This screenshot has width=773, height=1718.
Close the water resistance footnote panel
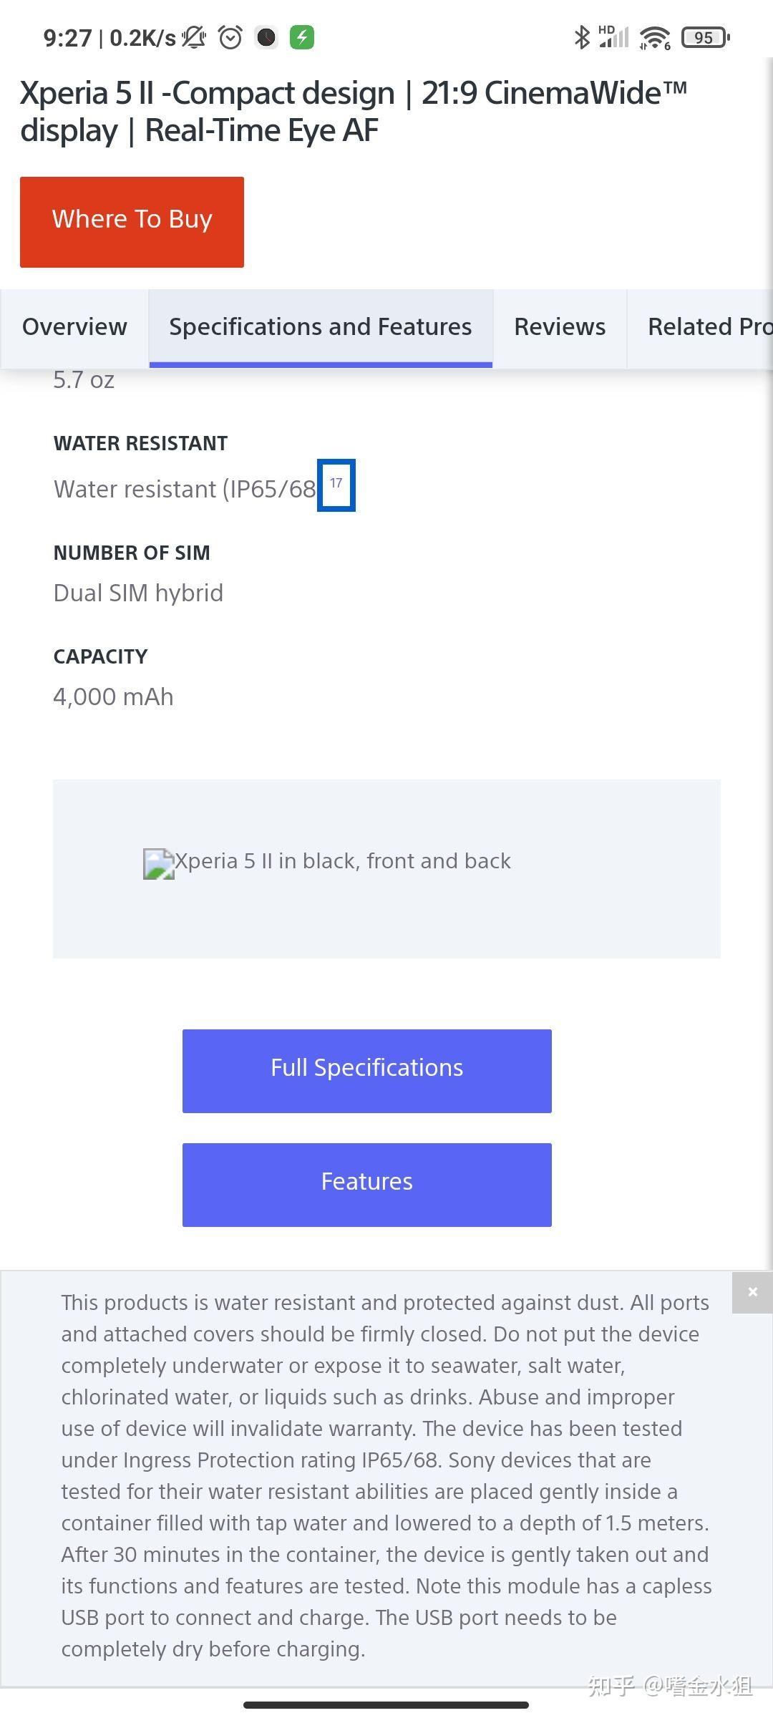pyautogui.click(x=752, y=1292)
